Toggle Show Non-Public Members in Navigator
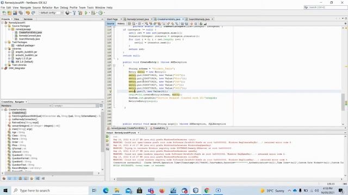The width and height of the screenshot is (348, 195). pyautogui.click(x=21, y=178)
